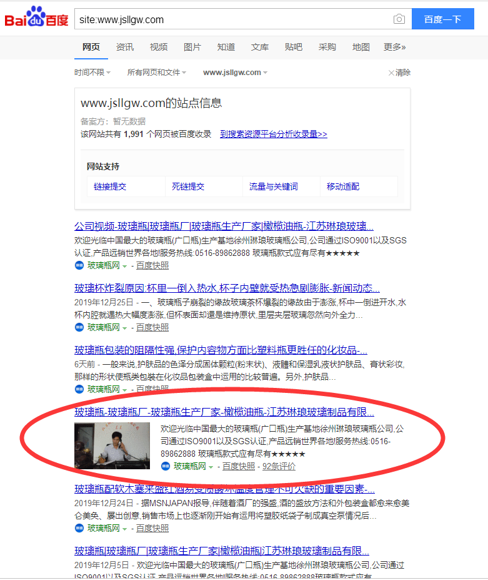Open the 地图 tab
The height and width of the screenshot is (580, 488).
(361, 47)
